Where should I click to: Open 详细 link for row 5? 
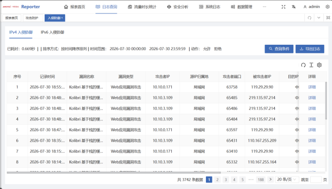coord(312,130)
